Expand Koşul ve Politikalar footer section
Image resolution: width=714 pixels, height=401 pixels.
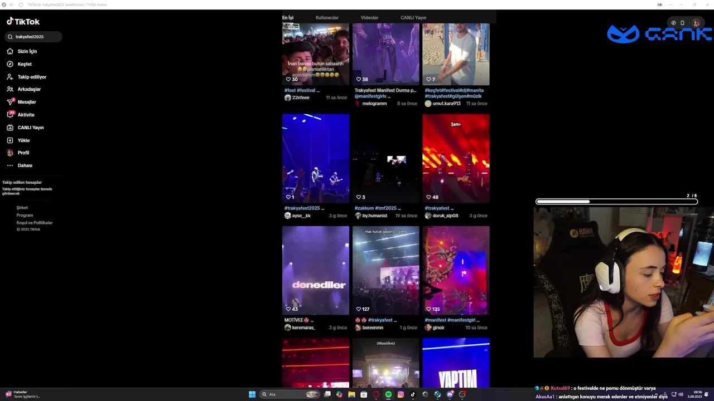35,223
